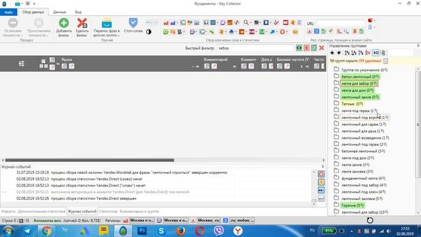Open the Стоп-слова shield tool
The image size is (421, 237).
pyautogui.click(x=133, y=23)
